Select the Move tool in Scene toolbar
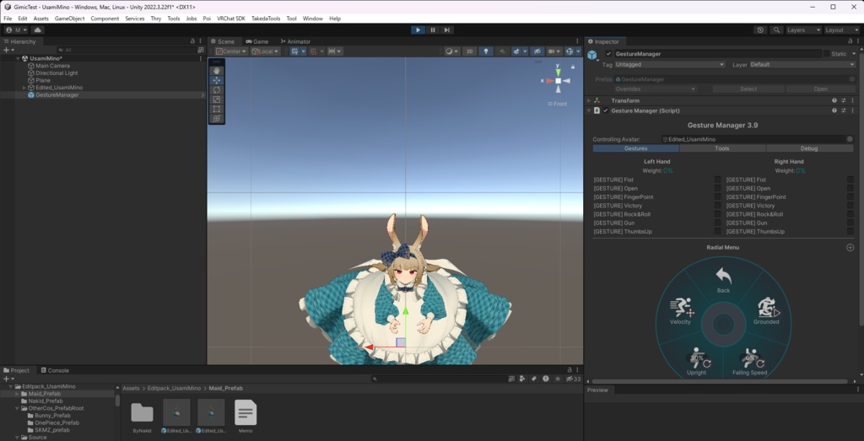 (217, 80)
